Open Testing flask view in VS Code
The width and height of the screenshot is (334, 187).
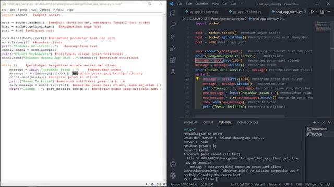point(173,72)
